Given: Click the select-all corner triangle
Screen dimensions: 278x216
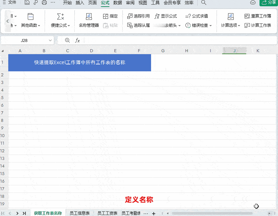Looking at the screenshot, I should tap(3, 51).
